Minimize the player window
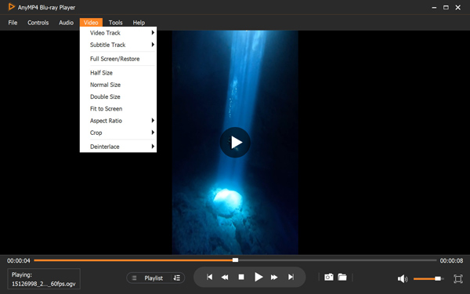 click(434, 8)
